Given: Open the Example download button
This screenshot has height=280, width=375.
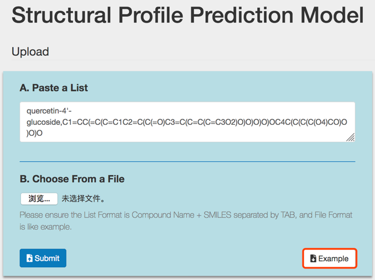Looking at the screenshot, I should click(x=330, y=258).
